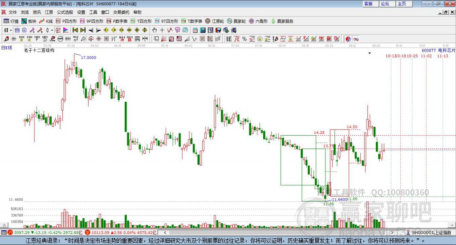Viewport: 456px width, 245px height.
Task: Open the 浏览 menu
Action: coord(25,12)
